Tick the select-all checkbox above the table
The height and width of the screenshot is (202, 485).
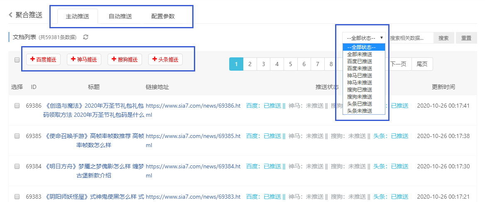(x=17, y=60)
